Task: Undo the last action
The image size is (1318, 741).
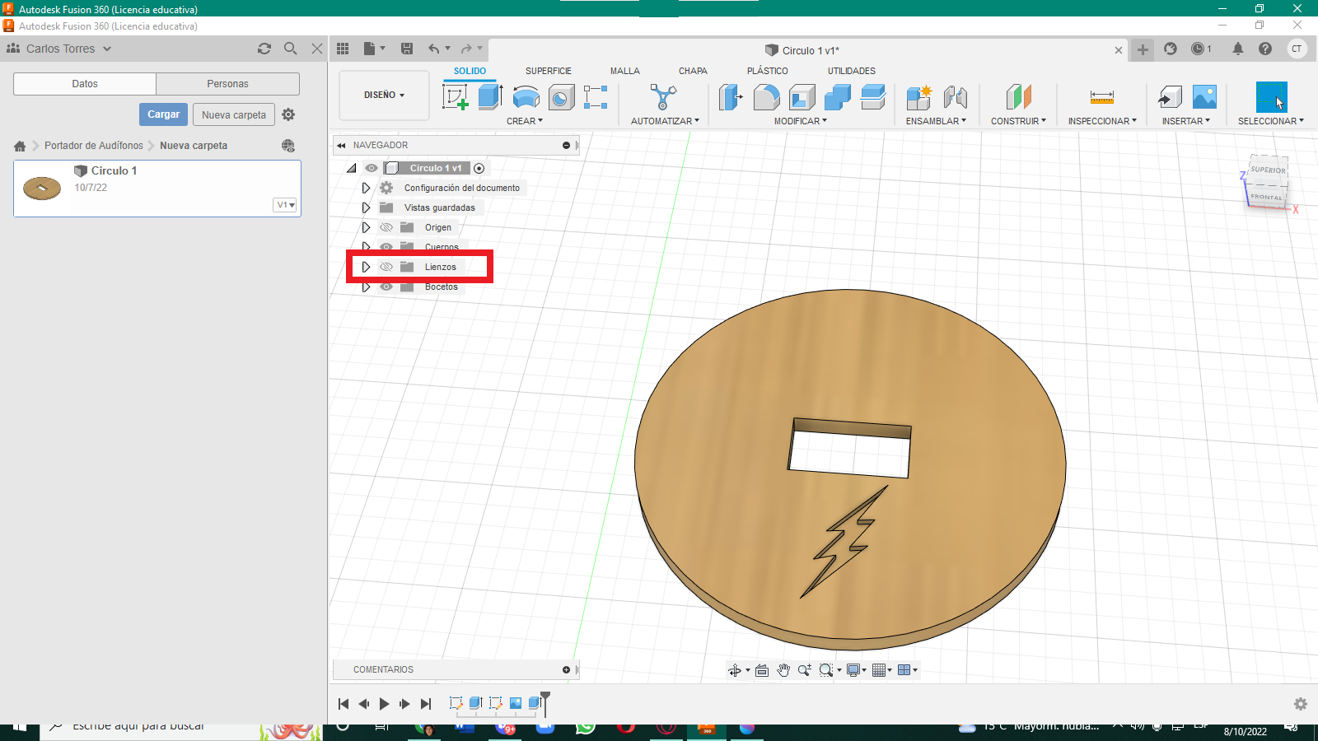Action: point(434,49)
